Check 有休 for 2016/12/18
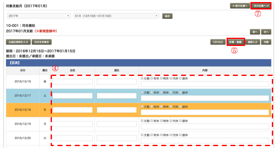 (152, 107)
